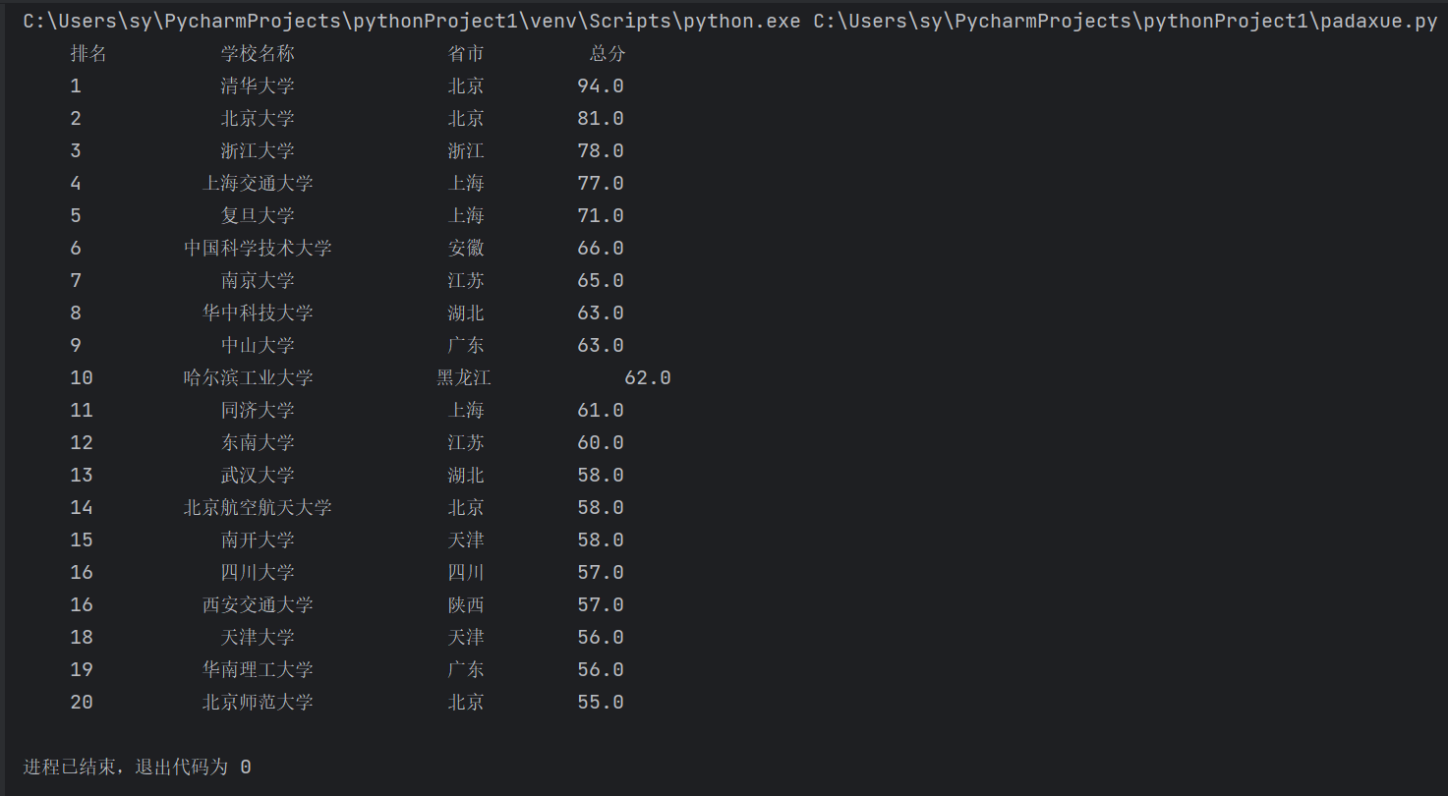Click the padaxue.py script path
Viewport: 1448px width, 796px height.
(x=1125, y=22)
